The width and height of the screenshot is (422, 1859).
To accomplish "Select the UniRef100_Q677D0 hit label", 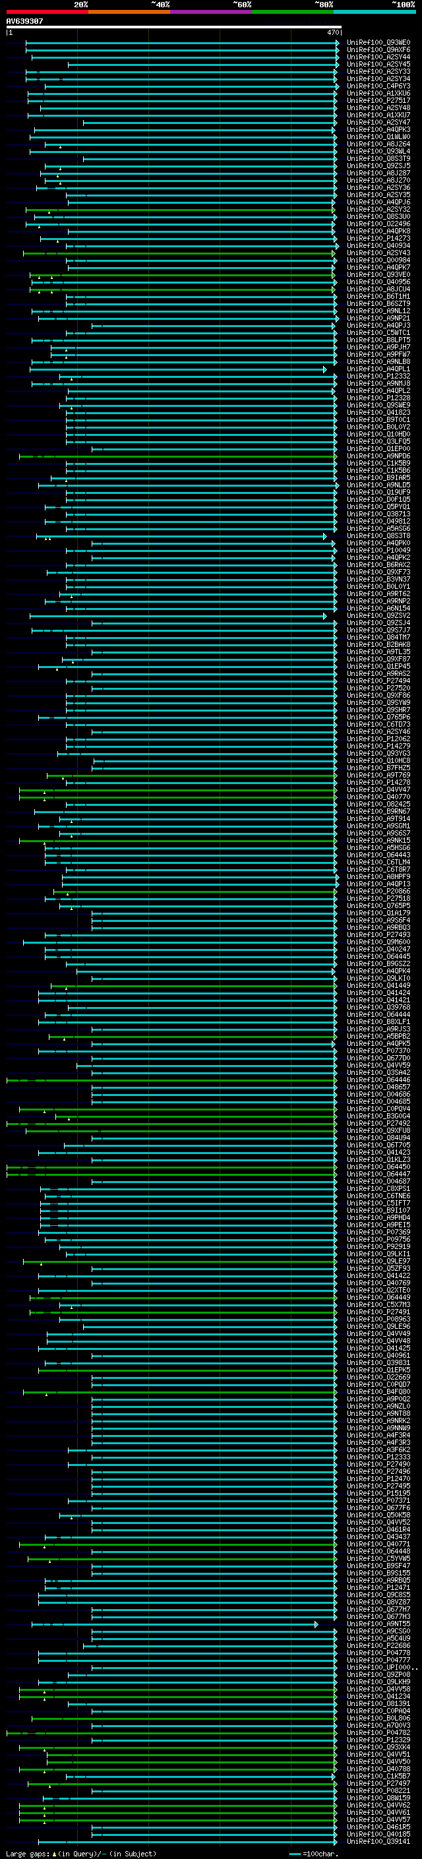I will pos(378,1058).
